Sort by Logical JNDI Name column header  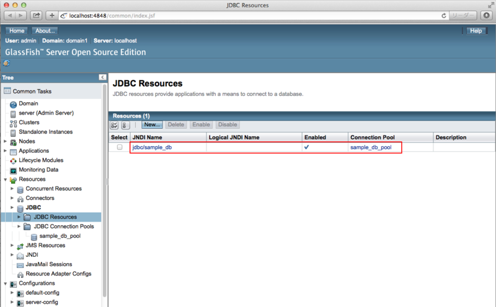(x=234, y=137)
